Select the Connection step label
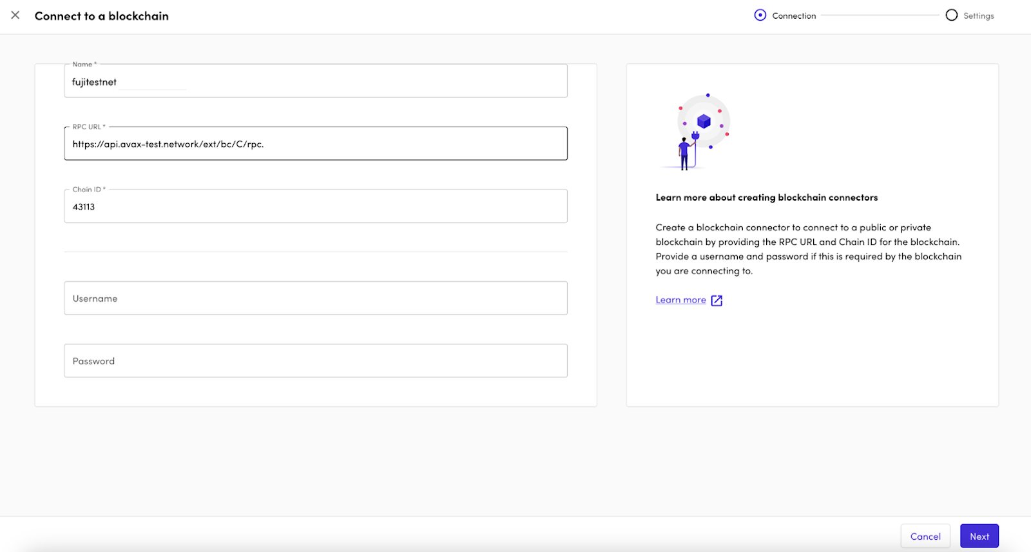The height and width of the screenshot is (552, 1031). pyautogui.click(x=794, y=15)
